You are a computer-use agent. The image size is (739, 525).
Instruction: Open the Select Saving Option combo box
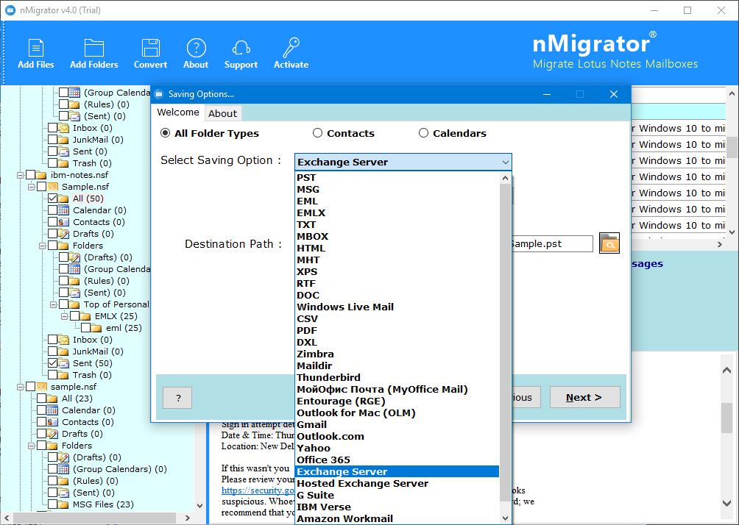tap(403, 162)
